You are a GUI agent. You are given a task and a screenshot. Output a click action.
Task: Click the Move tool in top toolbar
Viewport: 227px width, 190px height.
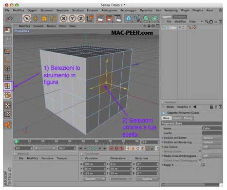pos(36,19)
